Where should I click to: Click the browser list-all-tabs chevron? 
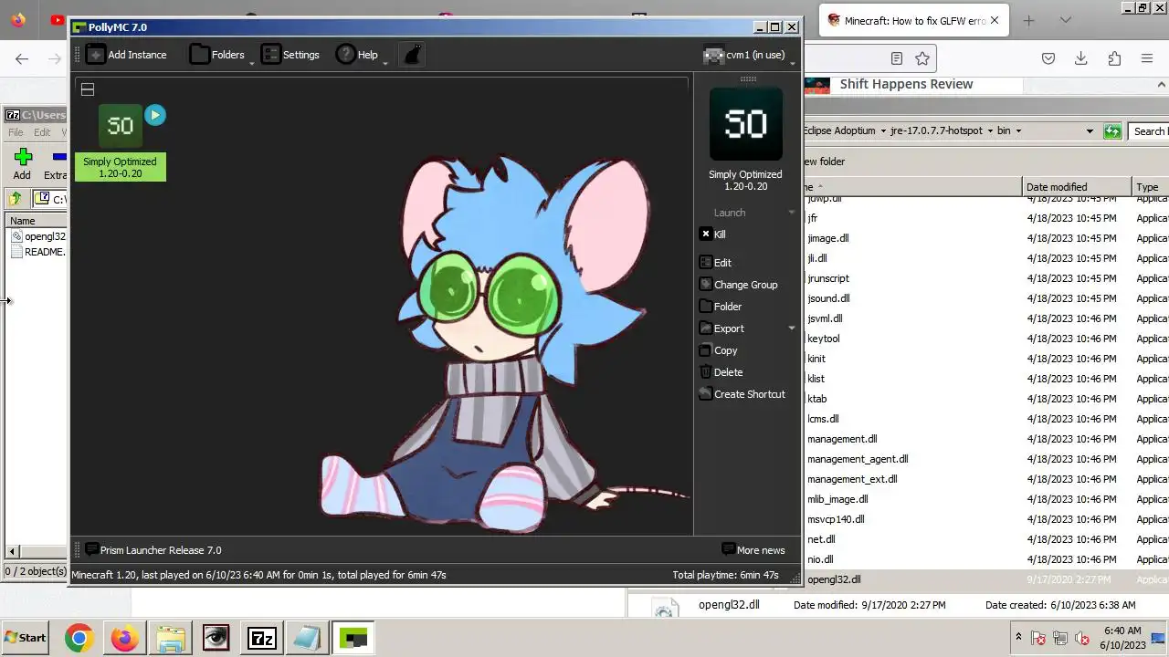click(x=1066, y=20)
